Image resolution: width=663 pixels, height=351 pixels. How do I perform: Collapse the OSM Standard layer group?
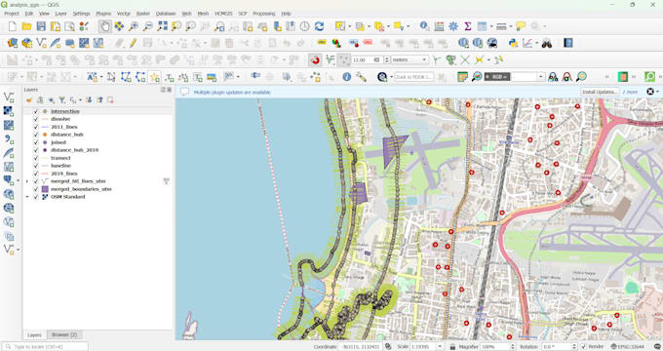click(x=27, y=197)
